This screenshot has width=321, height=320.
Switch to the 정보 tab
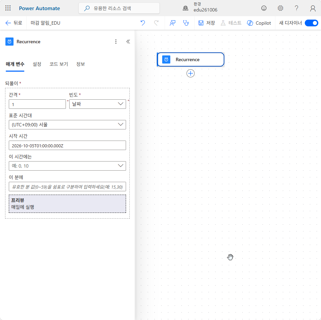(80, 64)
